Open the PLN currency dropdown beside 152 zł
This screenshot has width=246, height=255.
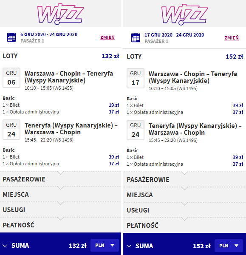click(229, 246)
